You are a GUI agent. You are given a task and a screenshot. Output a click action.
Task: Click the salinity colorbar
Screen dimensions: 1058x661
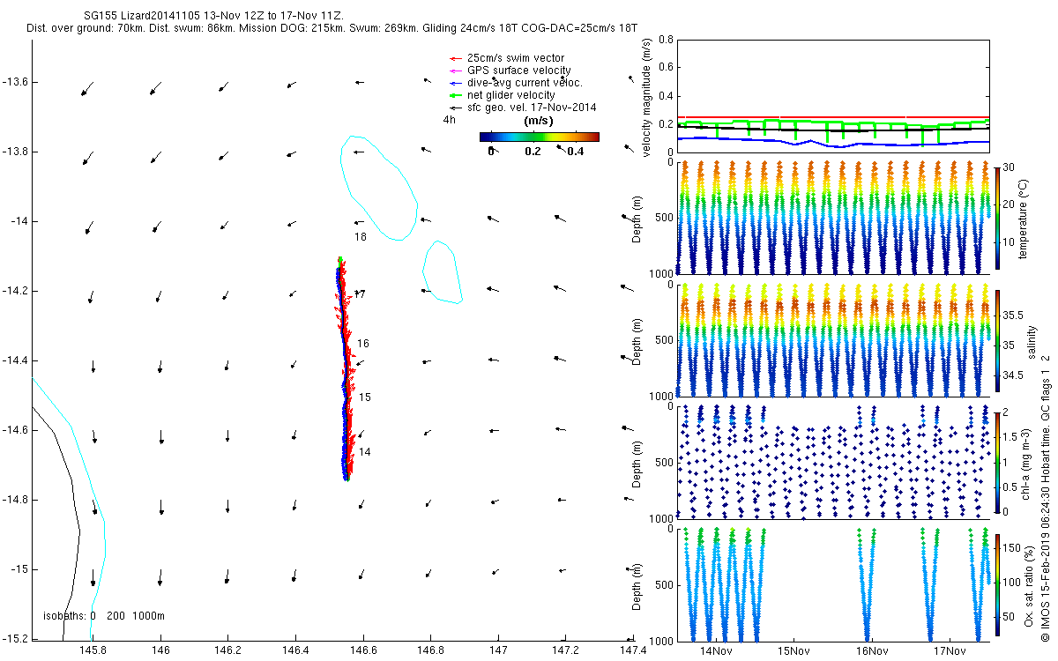(997, 343)
